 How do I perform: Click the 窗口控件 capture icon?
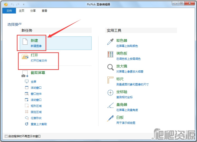tap(27, 94)
